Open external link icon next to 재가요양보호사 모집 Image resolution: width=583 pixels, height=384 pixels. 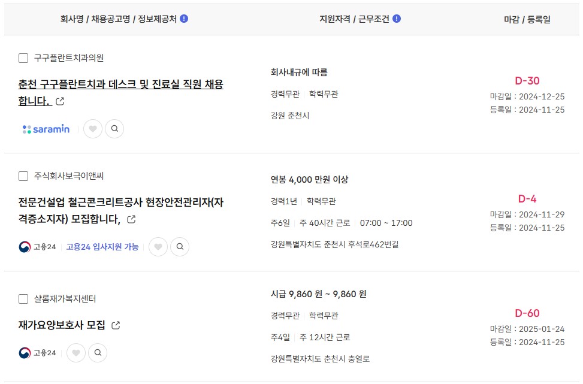[116, 325]
